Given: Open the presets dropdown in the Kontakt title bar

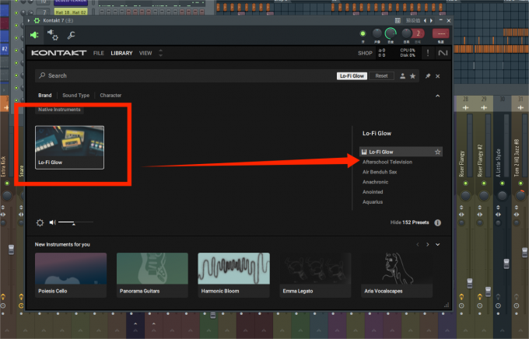Looking at the screenshot, I should 413,20.
